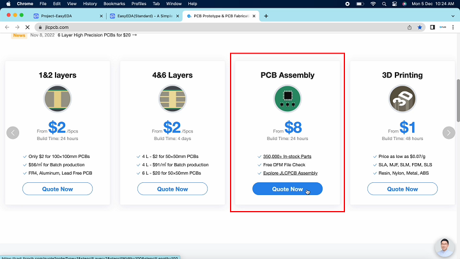Click the battery status icon
Viewport: 460px width, 259px height.
360,4
